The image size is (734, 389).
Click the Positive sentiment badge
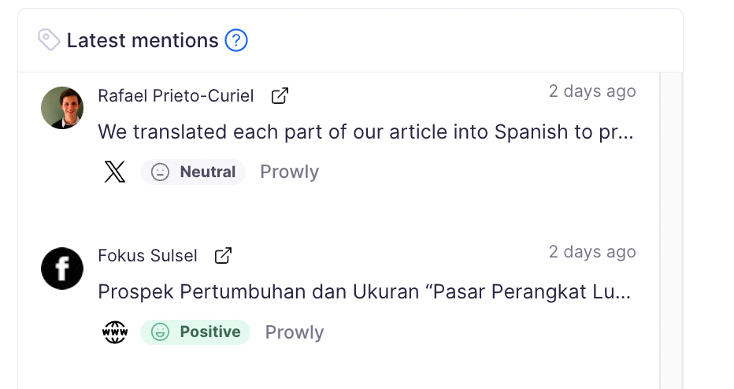[x=196, y=332]
